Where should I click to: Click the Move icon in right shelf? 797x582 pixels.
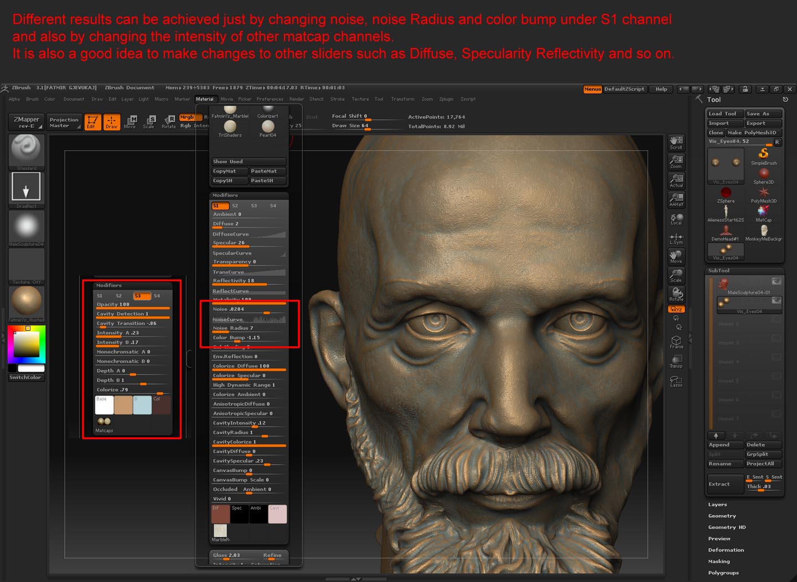pos(676,257)
